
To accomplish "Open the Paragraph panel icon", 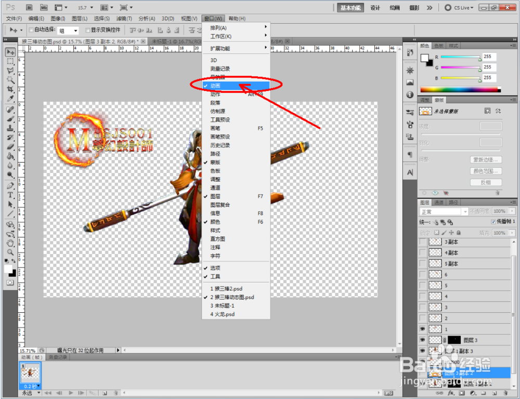I will 410,155.
